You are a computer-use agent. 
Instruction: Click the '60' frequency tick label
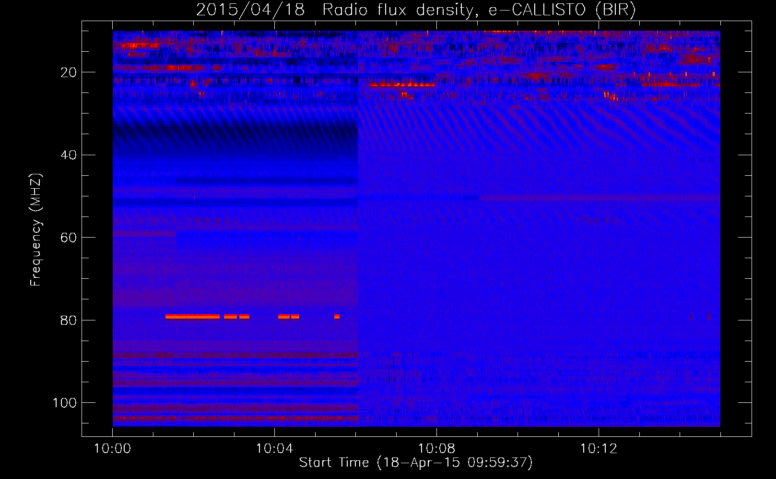click(x=69, y=238)
